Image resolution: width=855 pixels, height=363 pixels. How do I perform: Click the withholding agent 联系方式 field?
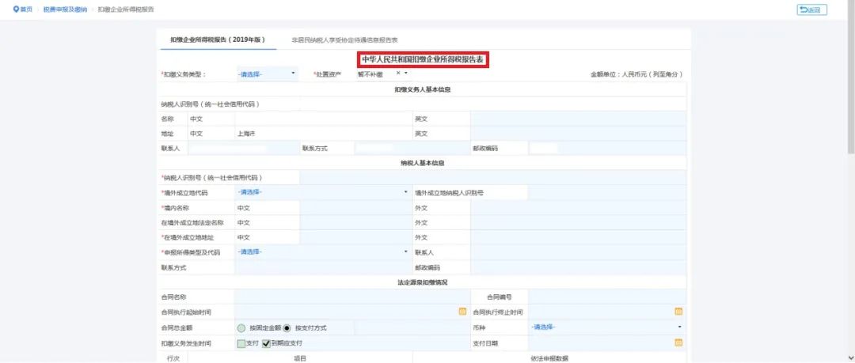tap(411, 148)
